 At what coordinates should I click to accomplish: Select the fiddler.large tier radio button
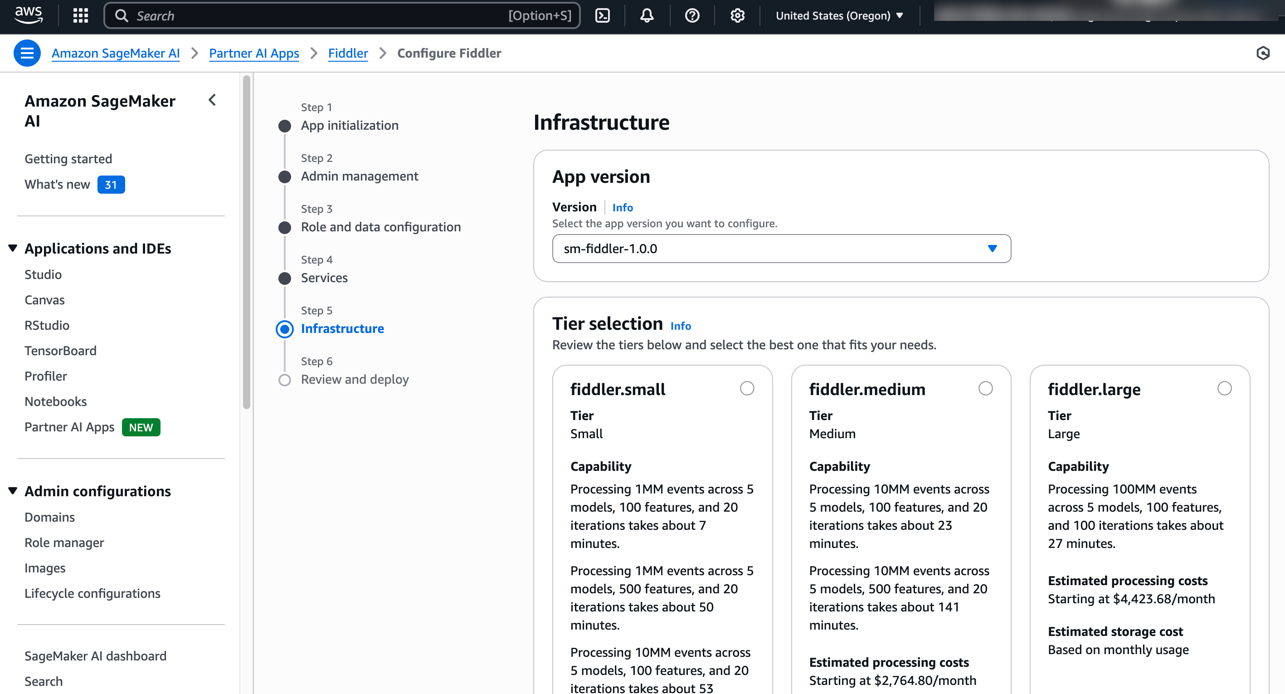point(1225,388)
